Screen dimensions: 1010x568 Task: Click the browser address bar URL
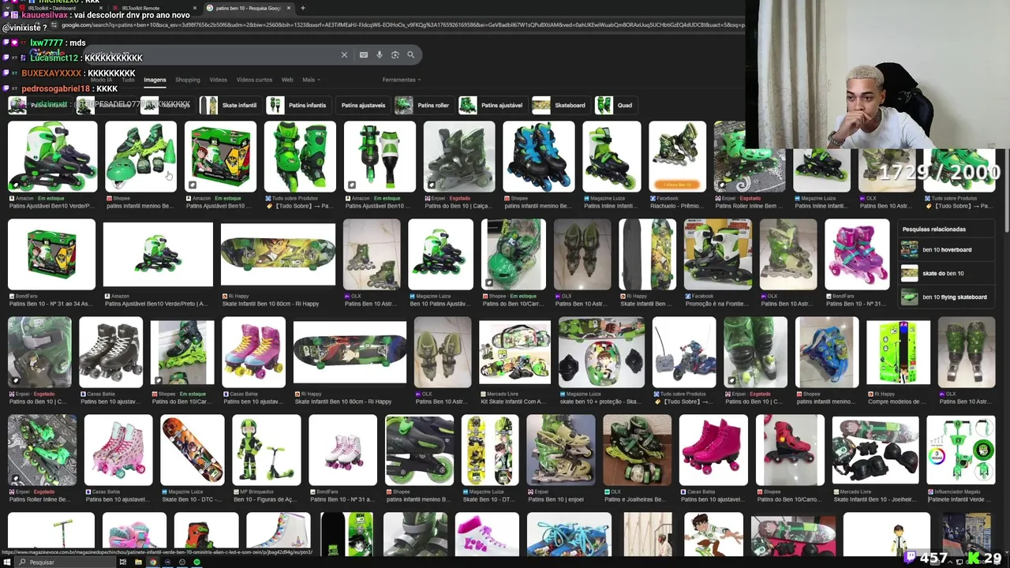point(402,25)
